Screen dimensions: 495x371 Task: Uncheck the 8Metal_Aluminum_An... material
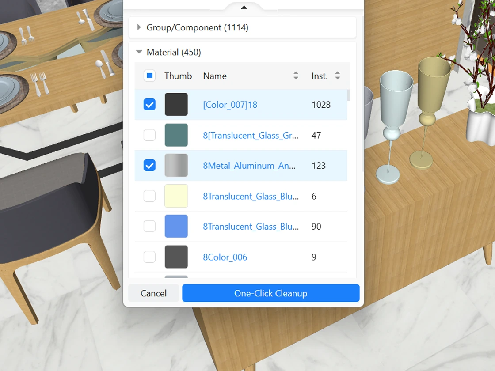coord(149,166)
